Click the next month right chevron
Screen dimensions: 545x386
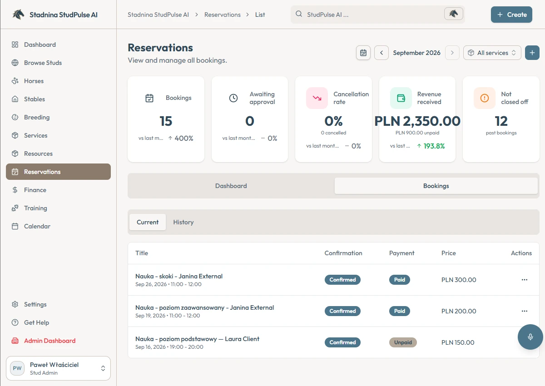click(452, 53)
